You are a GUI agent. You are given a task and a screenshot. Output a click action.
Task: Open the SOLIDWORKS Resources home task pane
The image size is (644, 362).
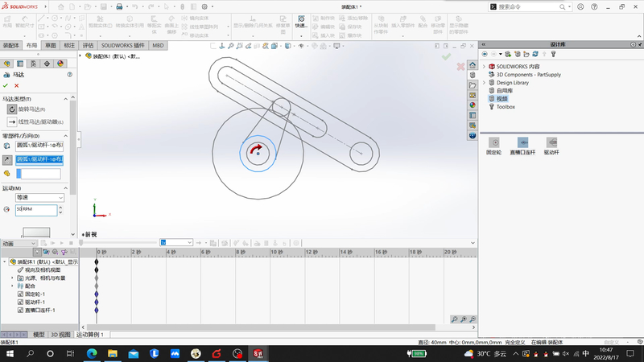click(473, 65)
